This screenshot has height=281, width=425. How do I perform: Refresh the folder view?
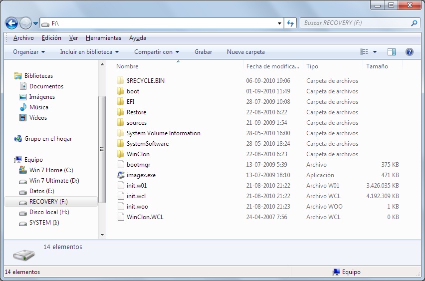[290, 23]
